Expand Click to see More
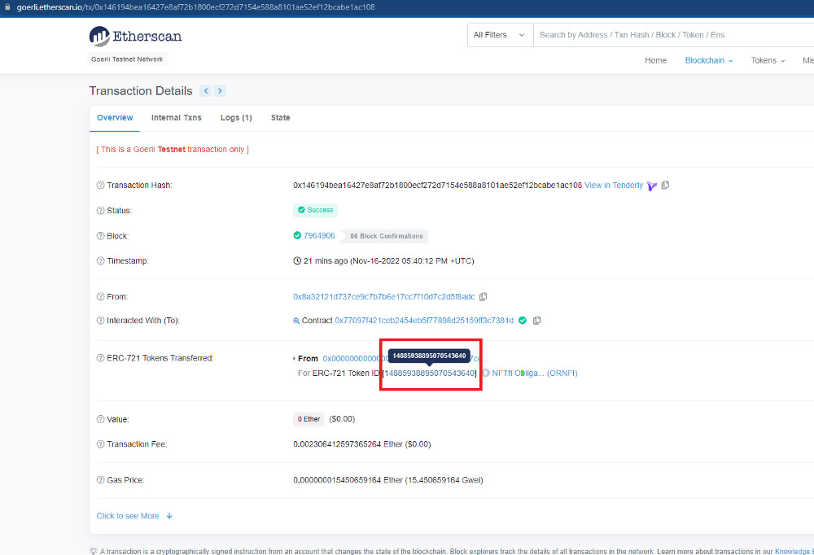Image resolution: width=814 pixels, height=555 pixels. (134, 516)
